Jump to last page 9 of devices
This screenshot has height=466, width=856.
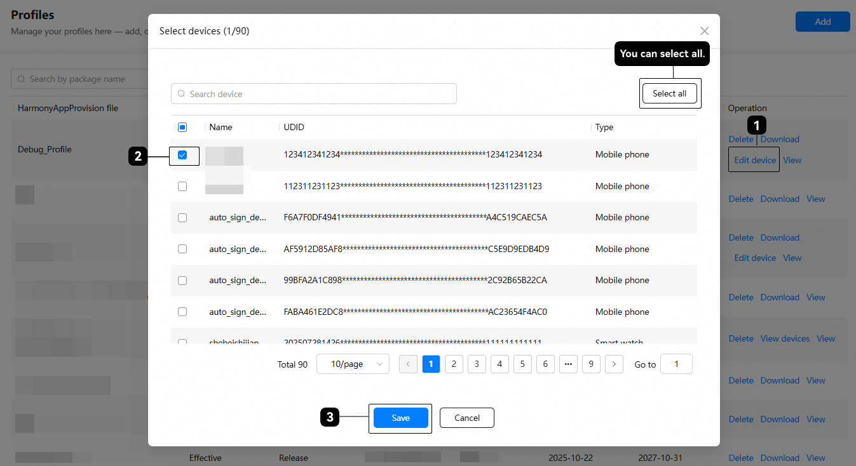pyautogui.click(x=591, y=364)
